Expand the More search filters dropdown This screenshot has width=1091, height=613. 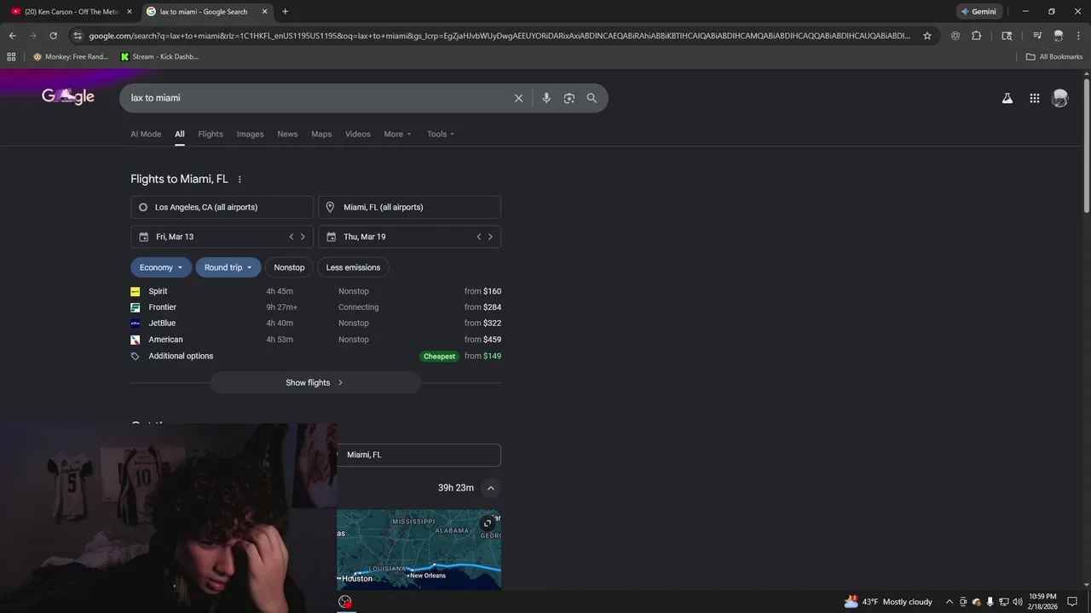(397, 135)
